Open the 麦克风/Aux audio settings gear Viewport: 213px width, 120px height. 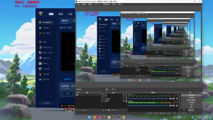coord(177,98)
